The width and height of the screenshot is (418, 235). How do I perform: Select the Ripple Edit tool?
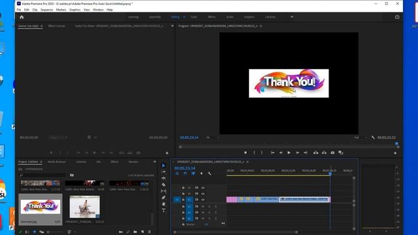click(164, 178)
